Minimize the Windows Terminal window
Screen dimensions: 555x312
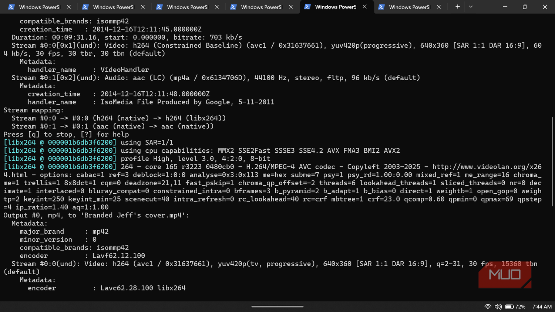(x=505, y=7)
